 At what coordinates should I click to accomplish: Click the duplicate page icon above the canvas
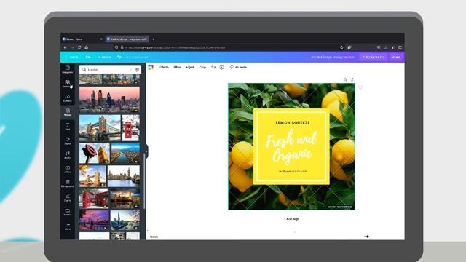pos(345,79)
